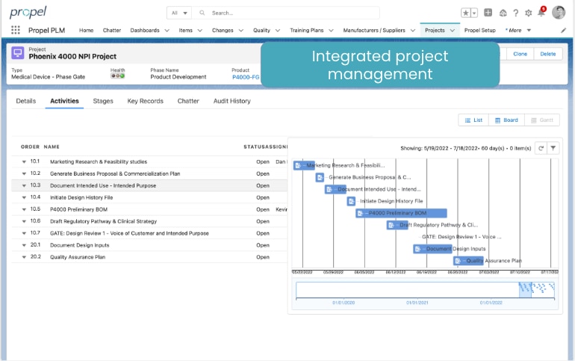Open the Audit History tab
Viewport: 575px width, 361px height.
(x=231, y=101)
